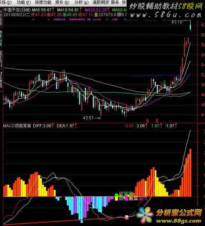The height and width of the screenshot is (226, 205).
Task: Switch to the 技术分析 side tab
Action: coord(1,38)
